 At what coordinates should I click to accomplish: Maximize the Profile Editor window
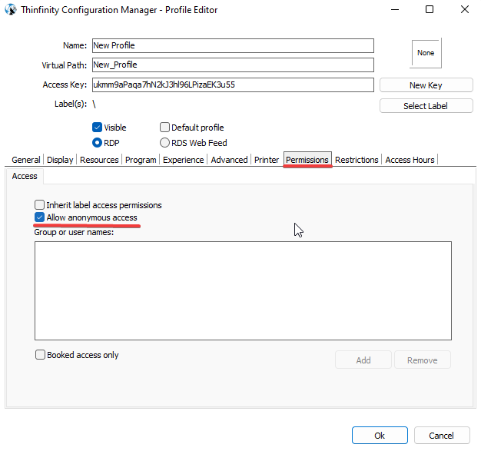pos(430,9)
